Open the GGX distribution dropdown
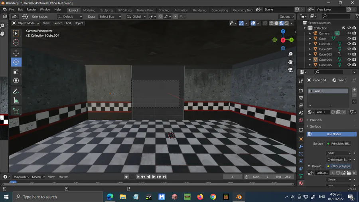The image size is (359, 202). [339, 153]
